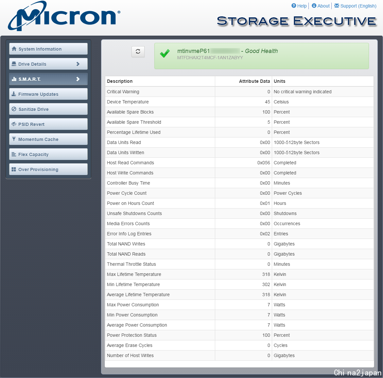Click the Device Temperature value 45

pyautogui.click(x=268, y=102)
